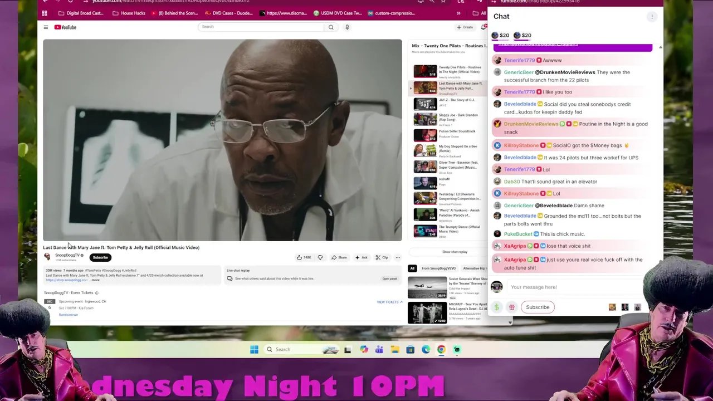Open Microsoft Edge from the taskbar
The height and width of the screenshot is (401, 713).
pyautogui.click(x=426, y=349)
